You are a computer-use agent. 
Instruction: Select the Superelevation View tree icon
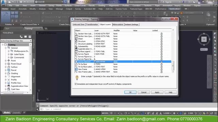pos(9,86)
